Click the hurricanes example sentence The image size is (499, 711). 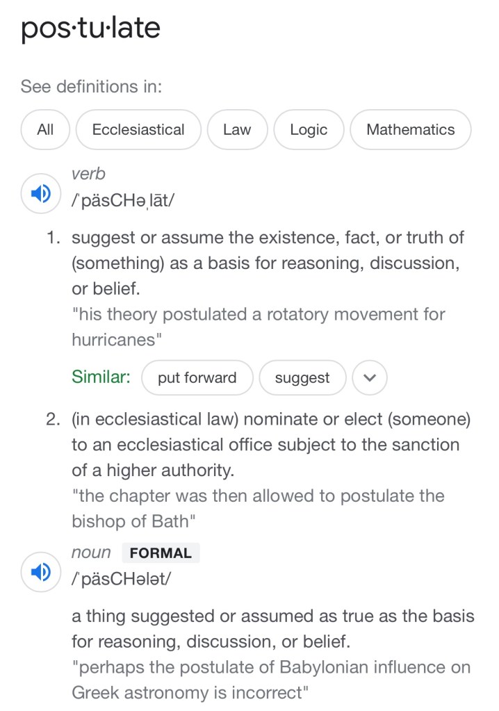click(x=258, y=327)
